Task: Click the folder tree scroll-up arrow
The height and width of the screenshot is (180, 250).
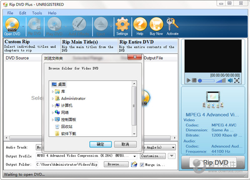Action: point(134,84)
